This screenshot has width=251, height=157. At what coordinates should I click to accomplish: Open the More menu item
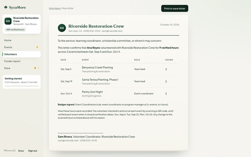point(21,68)
